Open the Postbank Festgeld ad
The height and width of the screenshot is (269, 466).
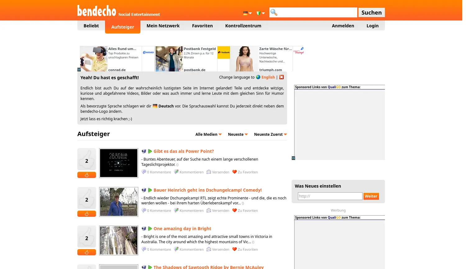193,59
